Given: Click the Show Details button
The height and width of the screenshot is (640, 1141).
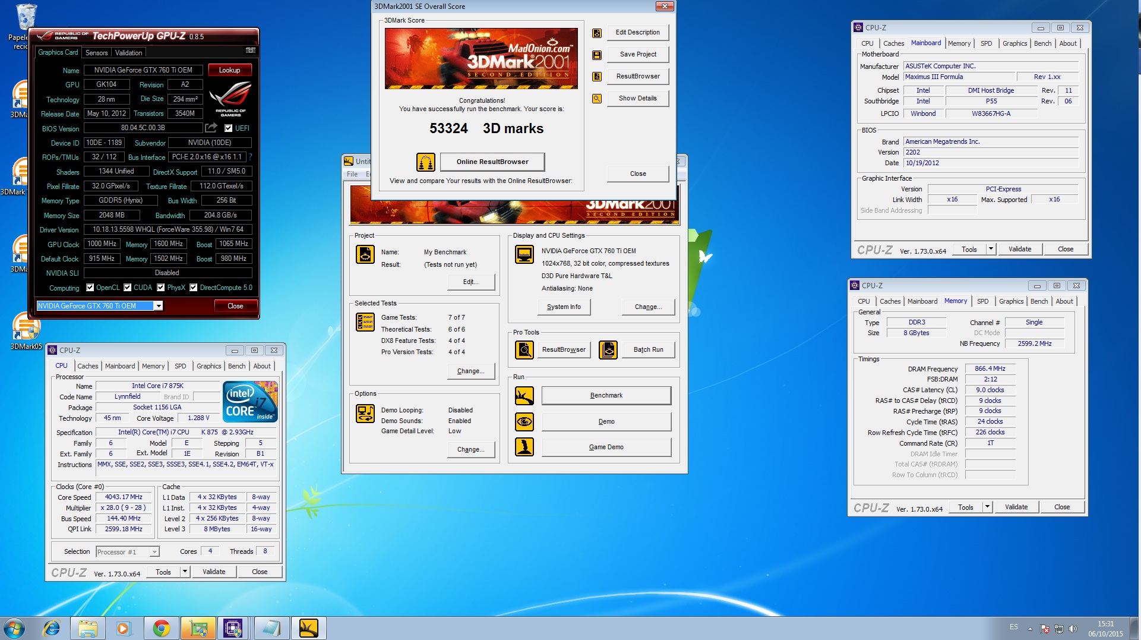Looking at the screenshot, I should 638,98.
